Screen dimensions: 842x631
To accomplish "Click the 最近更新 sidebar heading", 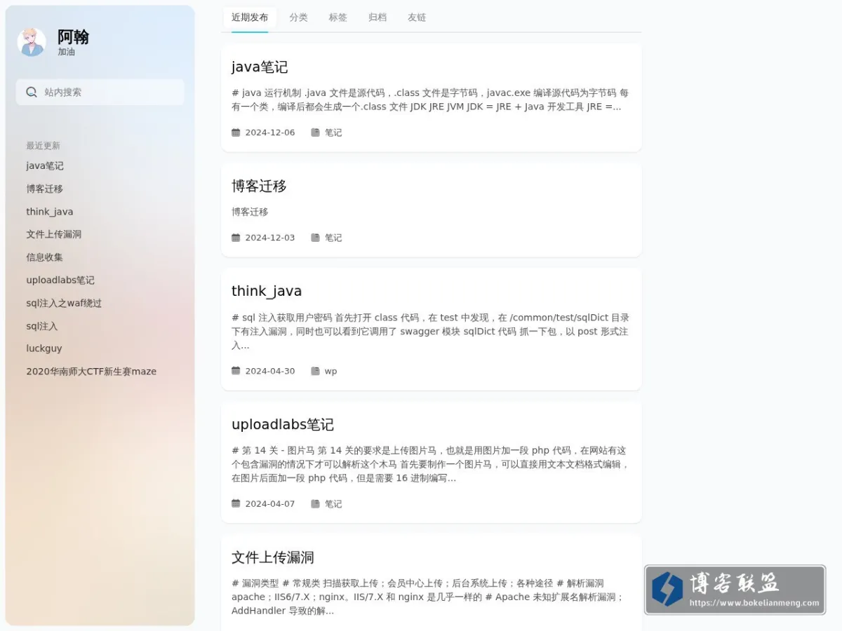I will (x=43, y=146).
